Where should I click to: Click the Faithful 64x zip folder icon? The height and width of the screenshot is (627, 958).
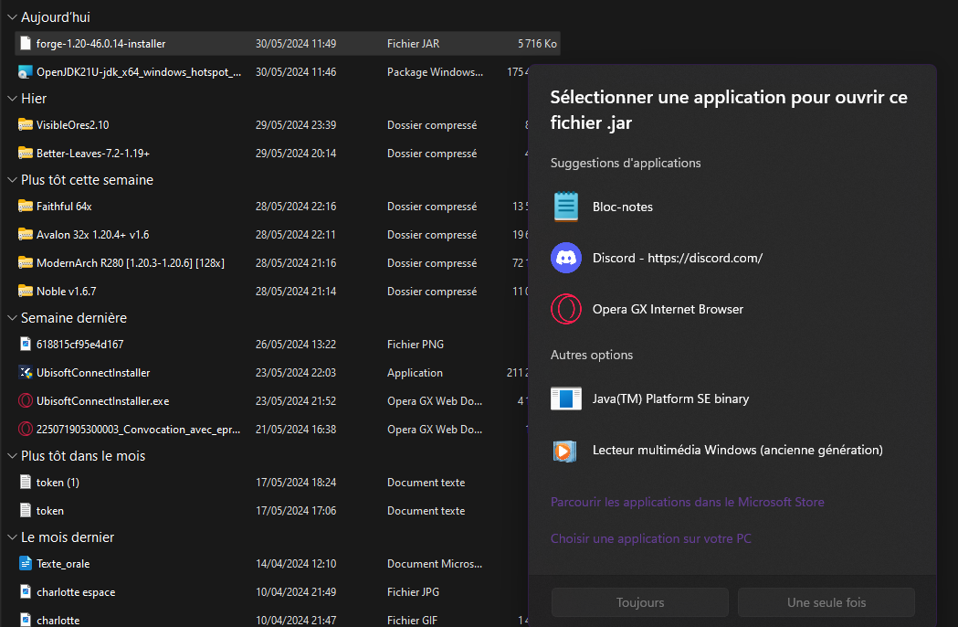pos(26,207)
